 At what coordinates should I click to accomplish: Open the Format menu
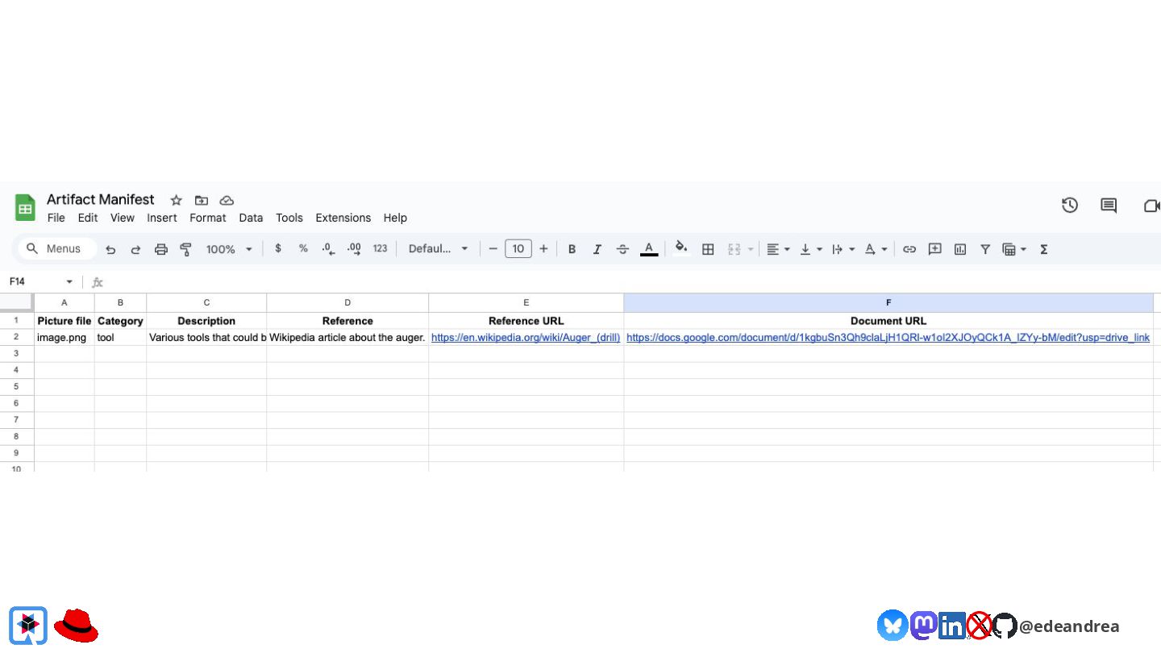pos(208,218)
